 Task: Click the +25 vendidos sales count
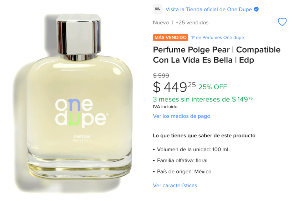click(x=192, y=23)
